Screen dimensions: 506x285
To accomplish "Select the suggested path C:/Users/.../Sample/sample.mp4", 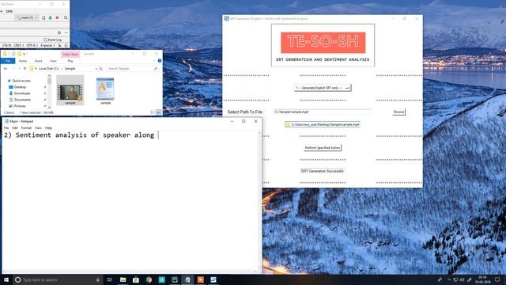I will (323, 124).
